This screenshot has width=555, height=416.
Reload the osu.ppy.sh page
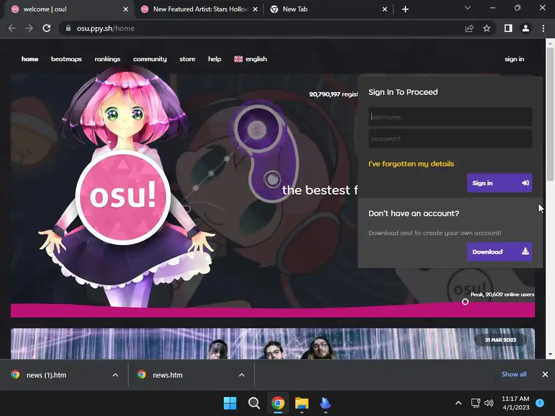click(x=47, y=28)
